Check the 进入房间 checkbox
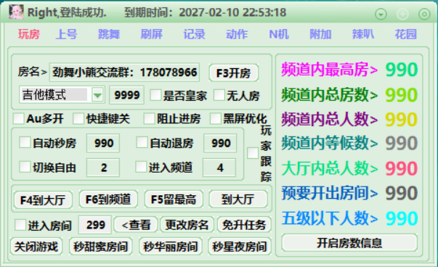This screenshot has width=438, height=267. pyautogui.click(x=20, y=225)
